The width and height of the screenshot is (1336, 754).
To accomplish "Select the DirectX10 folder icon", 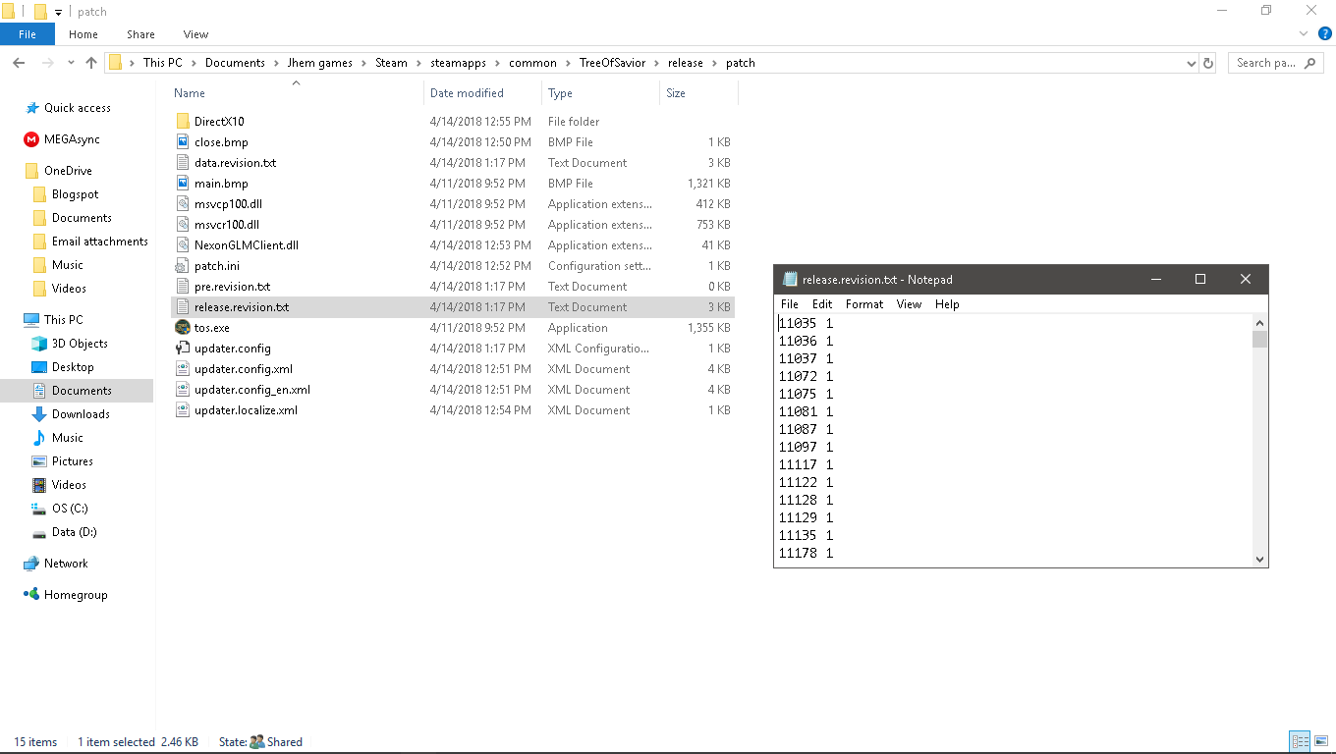I will 182,122.
